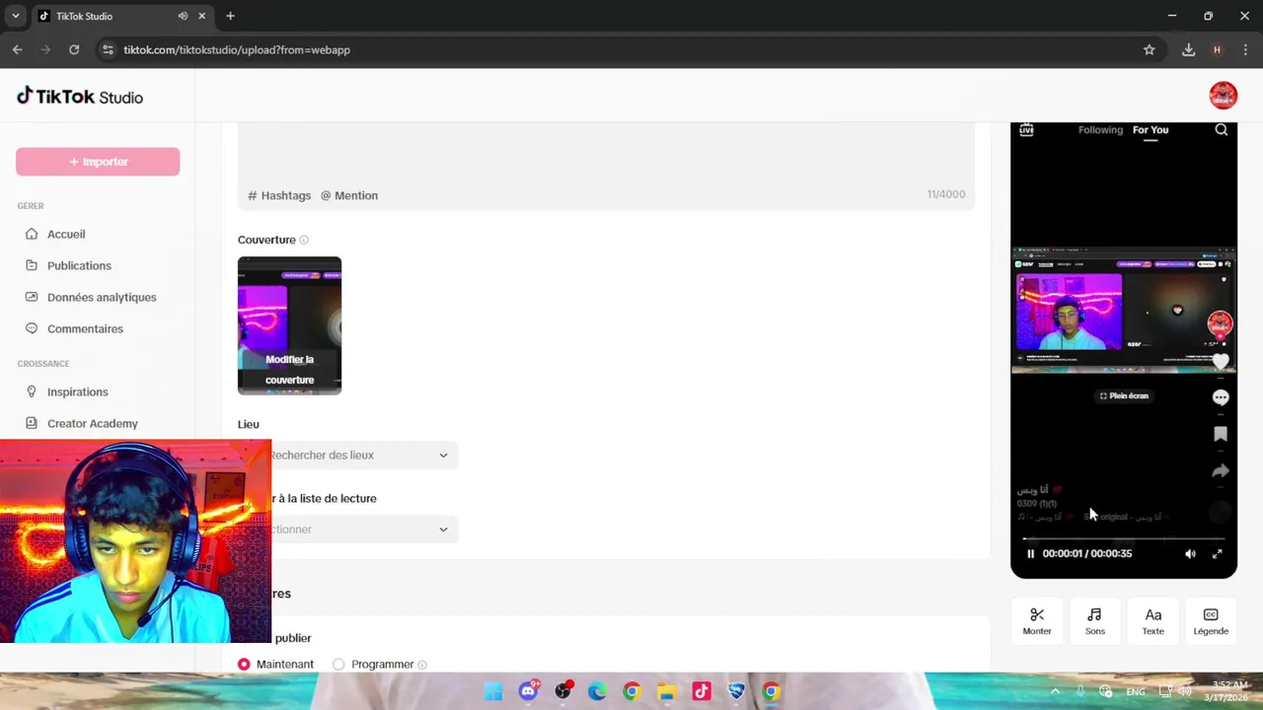Image resolution: width=1263 pixels, height=710 pixels.
Task: Click the browser back arrow
Action: pyautogui.click(x=17, y=49)
